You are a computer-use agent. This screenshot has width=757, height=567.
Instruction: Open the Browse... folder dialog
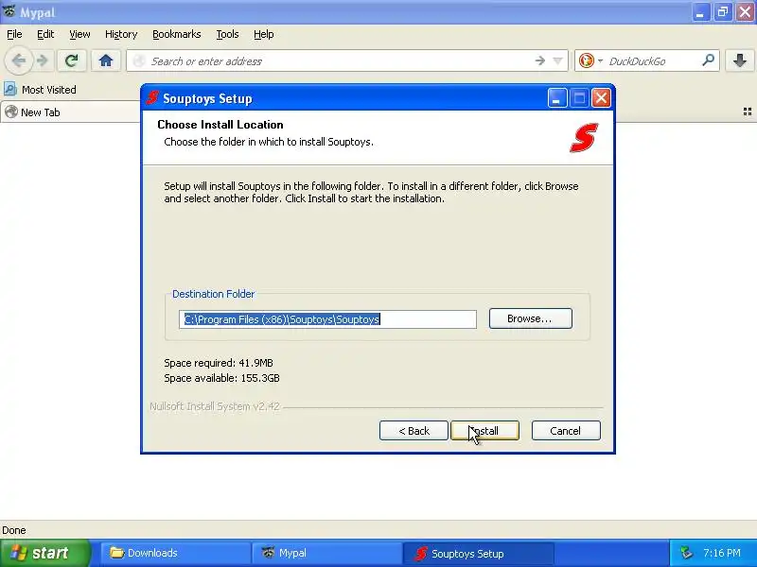click(x=530, y=318)
